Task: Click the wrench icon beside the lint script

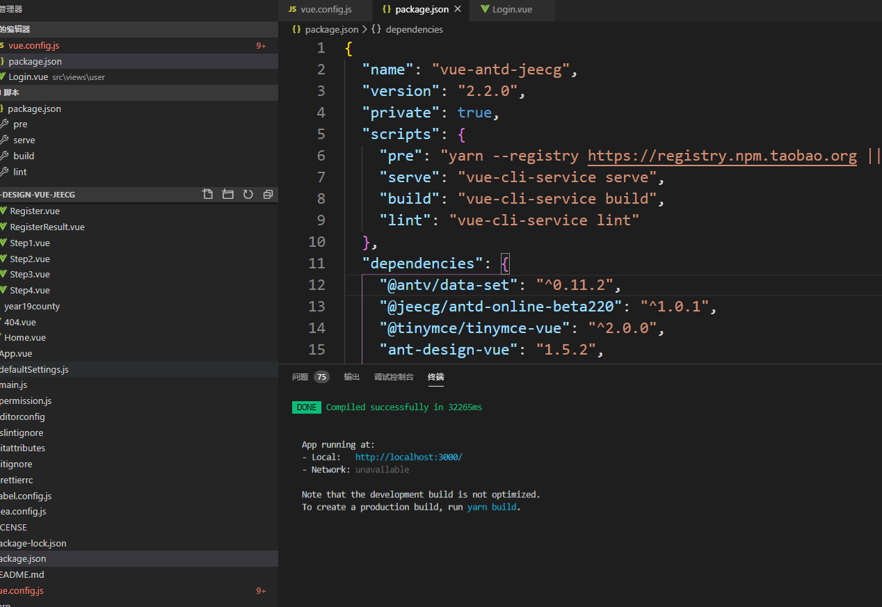Action: pyautogui.click(x=4, y=172)
